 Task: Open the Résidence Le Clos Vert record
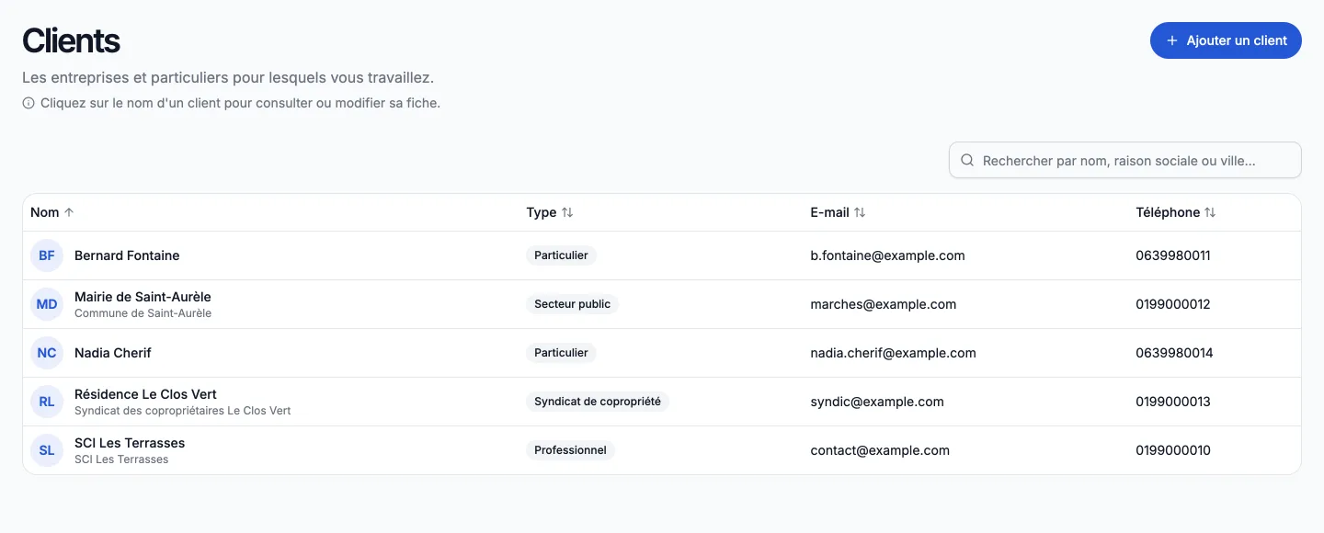(x=145, y=394)
